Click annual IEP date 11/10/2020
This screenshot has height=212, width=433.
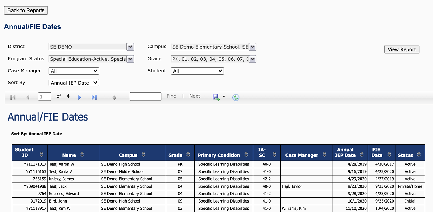point(356,209)
